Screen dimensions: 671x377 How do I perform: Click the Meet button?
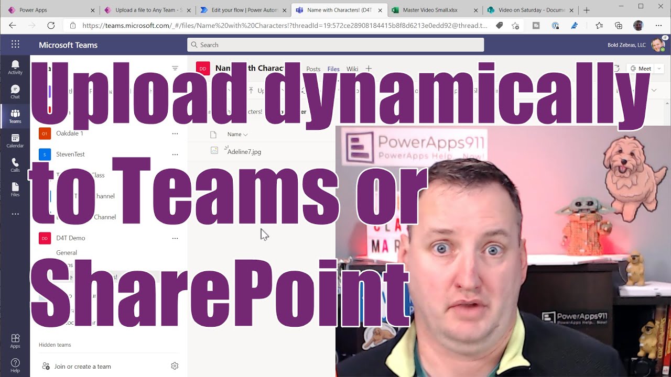(640, 69)
